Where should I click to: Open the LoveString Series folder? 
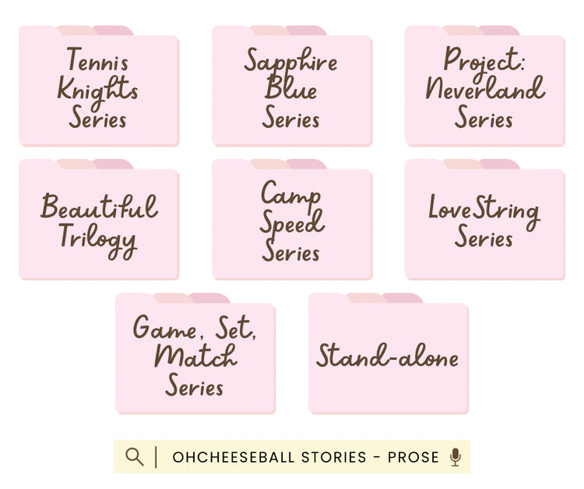pos(484,223)
